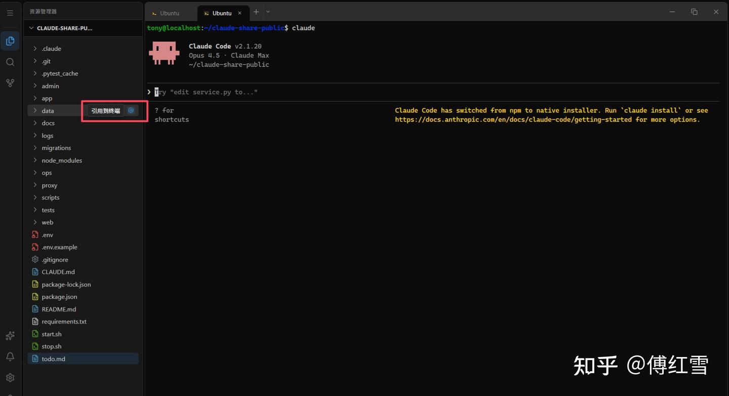
Task: Expand the data folder chevron
Action: [35, 111]
